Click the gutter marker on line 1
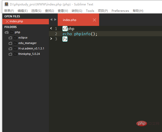The image size is (162, 132). (51, 28)
